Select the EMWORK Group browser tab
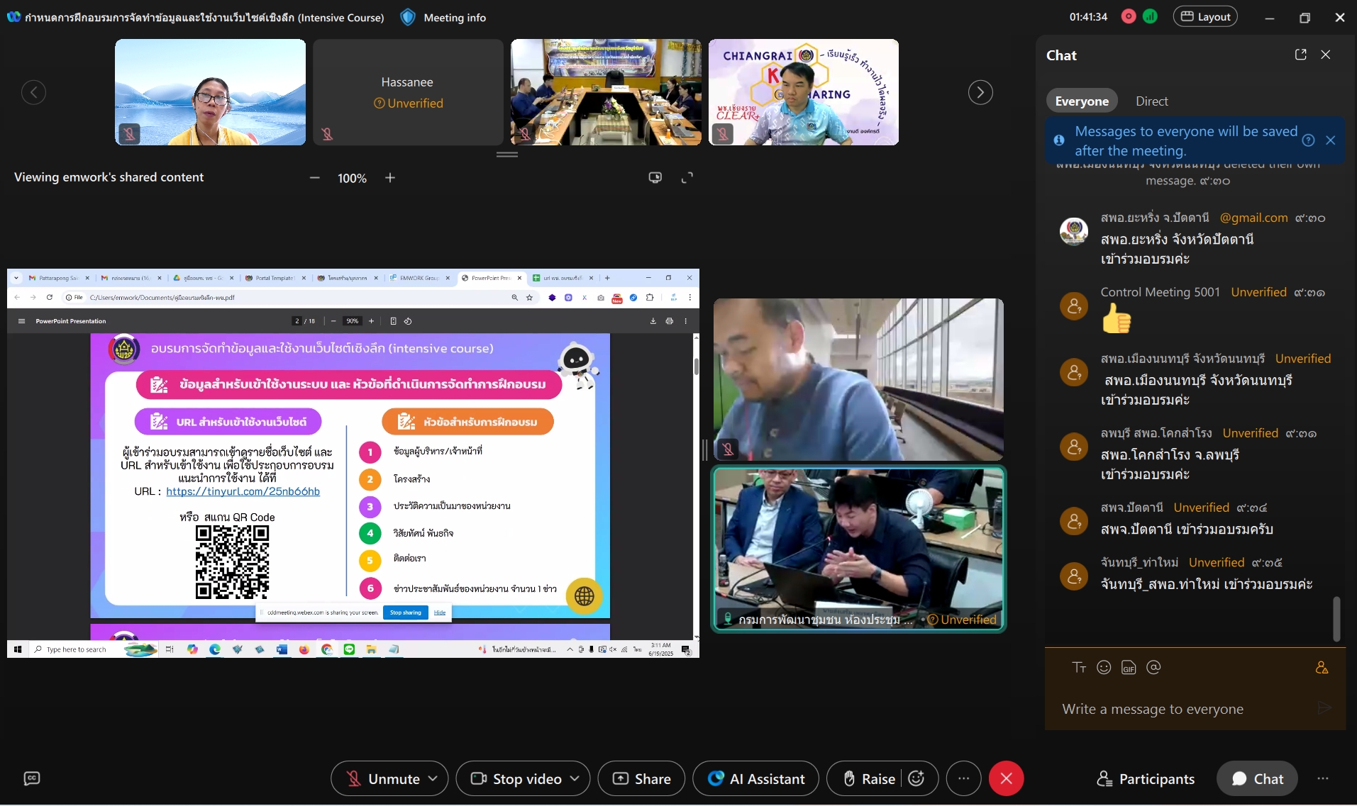 click(419, 278)
